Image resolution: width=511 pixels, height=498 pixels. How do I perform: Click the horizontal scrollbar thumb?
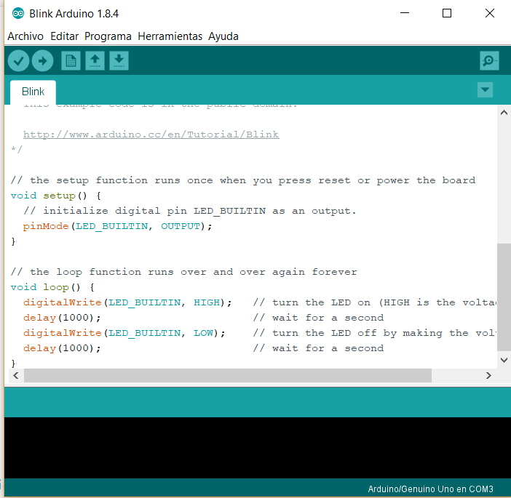[x=228, y=376]
